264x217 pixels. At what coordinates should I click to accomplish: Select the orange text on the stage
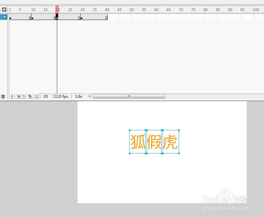click(x=154, y=142)
